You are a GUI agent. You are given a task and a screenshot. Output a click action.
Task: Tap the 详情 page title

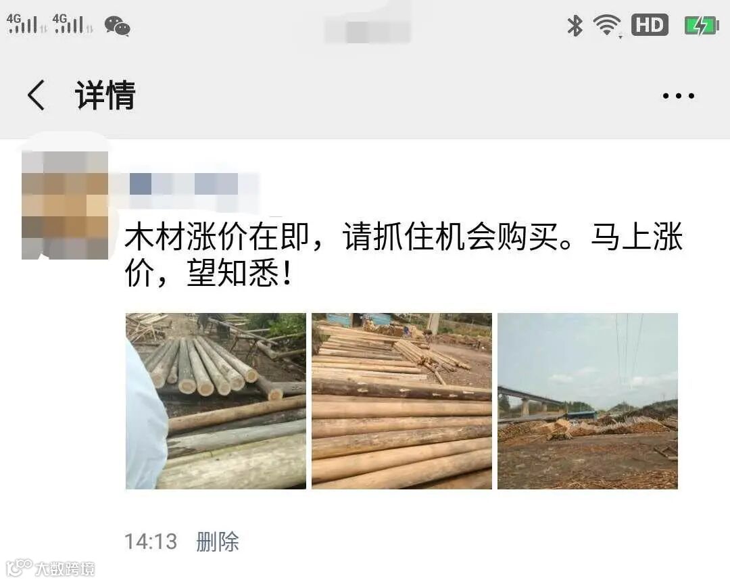pyautogui.click(x=105, y=95)
